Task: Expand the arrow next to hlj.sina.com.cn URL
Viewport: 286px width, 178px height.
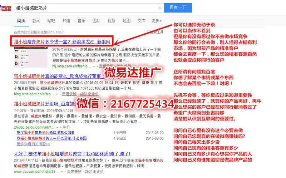Action: [94, 66]
